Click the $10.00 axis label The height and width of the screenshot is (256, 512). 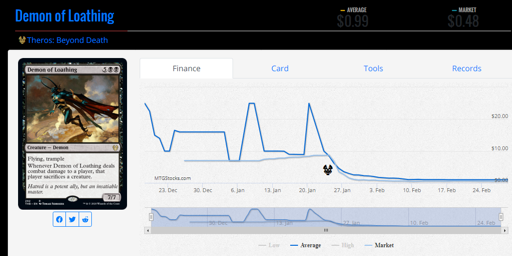[x=500, y=148]
